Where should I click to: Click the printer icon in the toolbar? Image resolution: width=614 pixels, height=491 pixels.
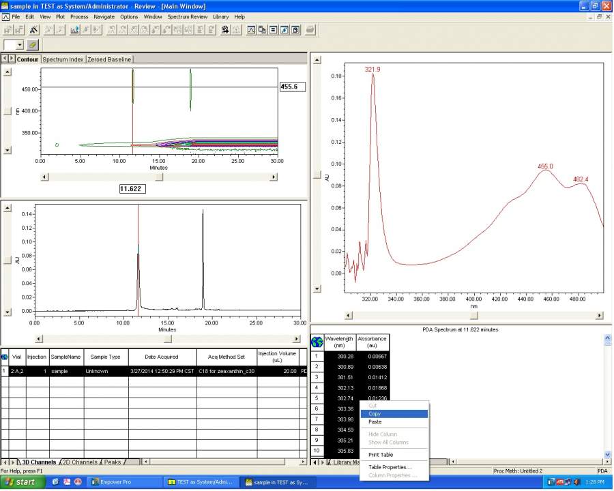pos(310,30)
